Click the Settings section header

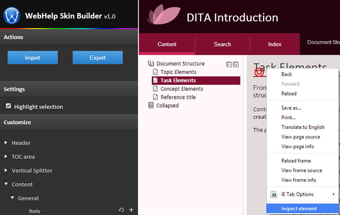point(69,89)
